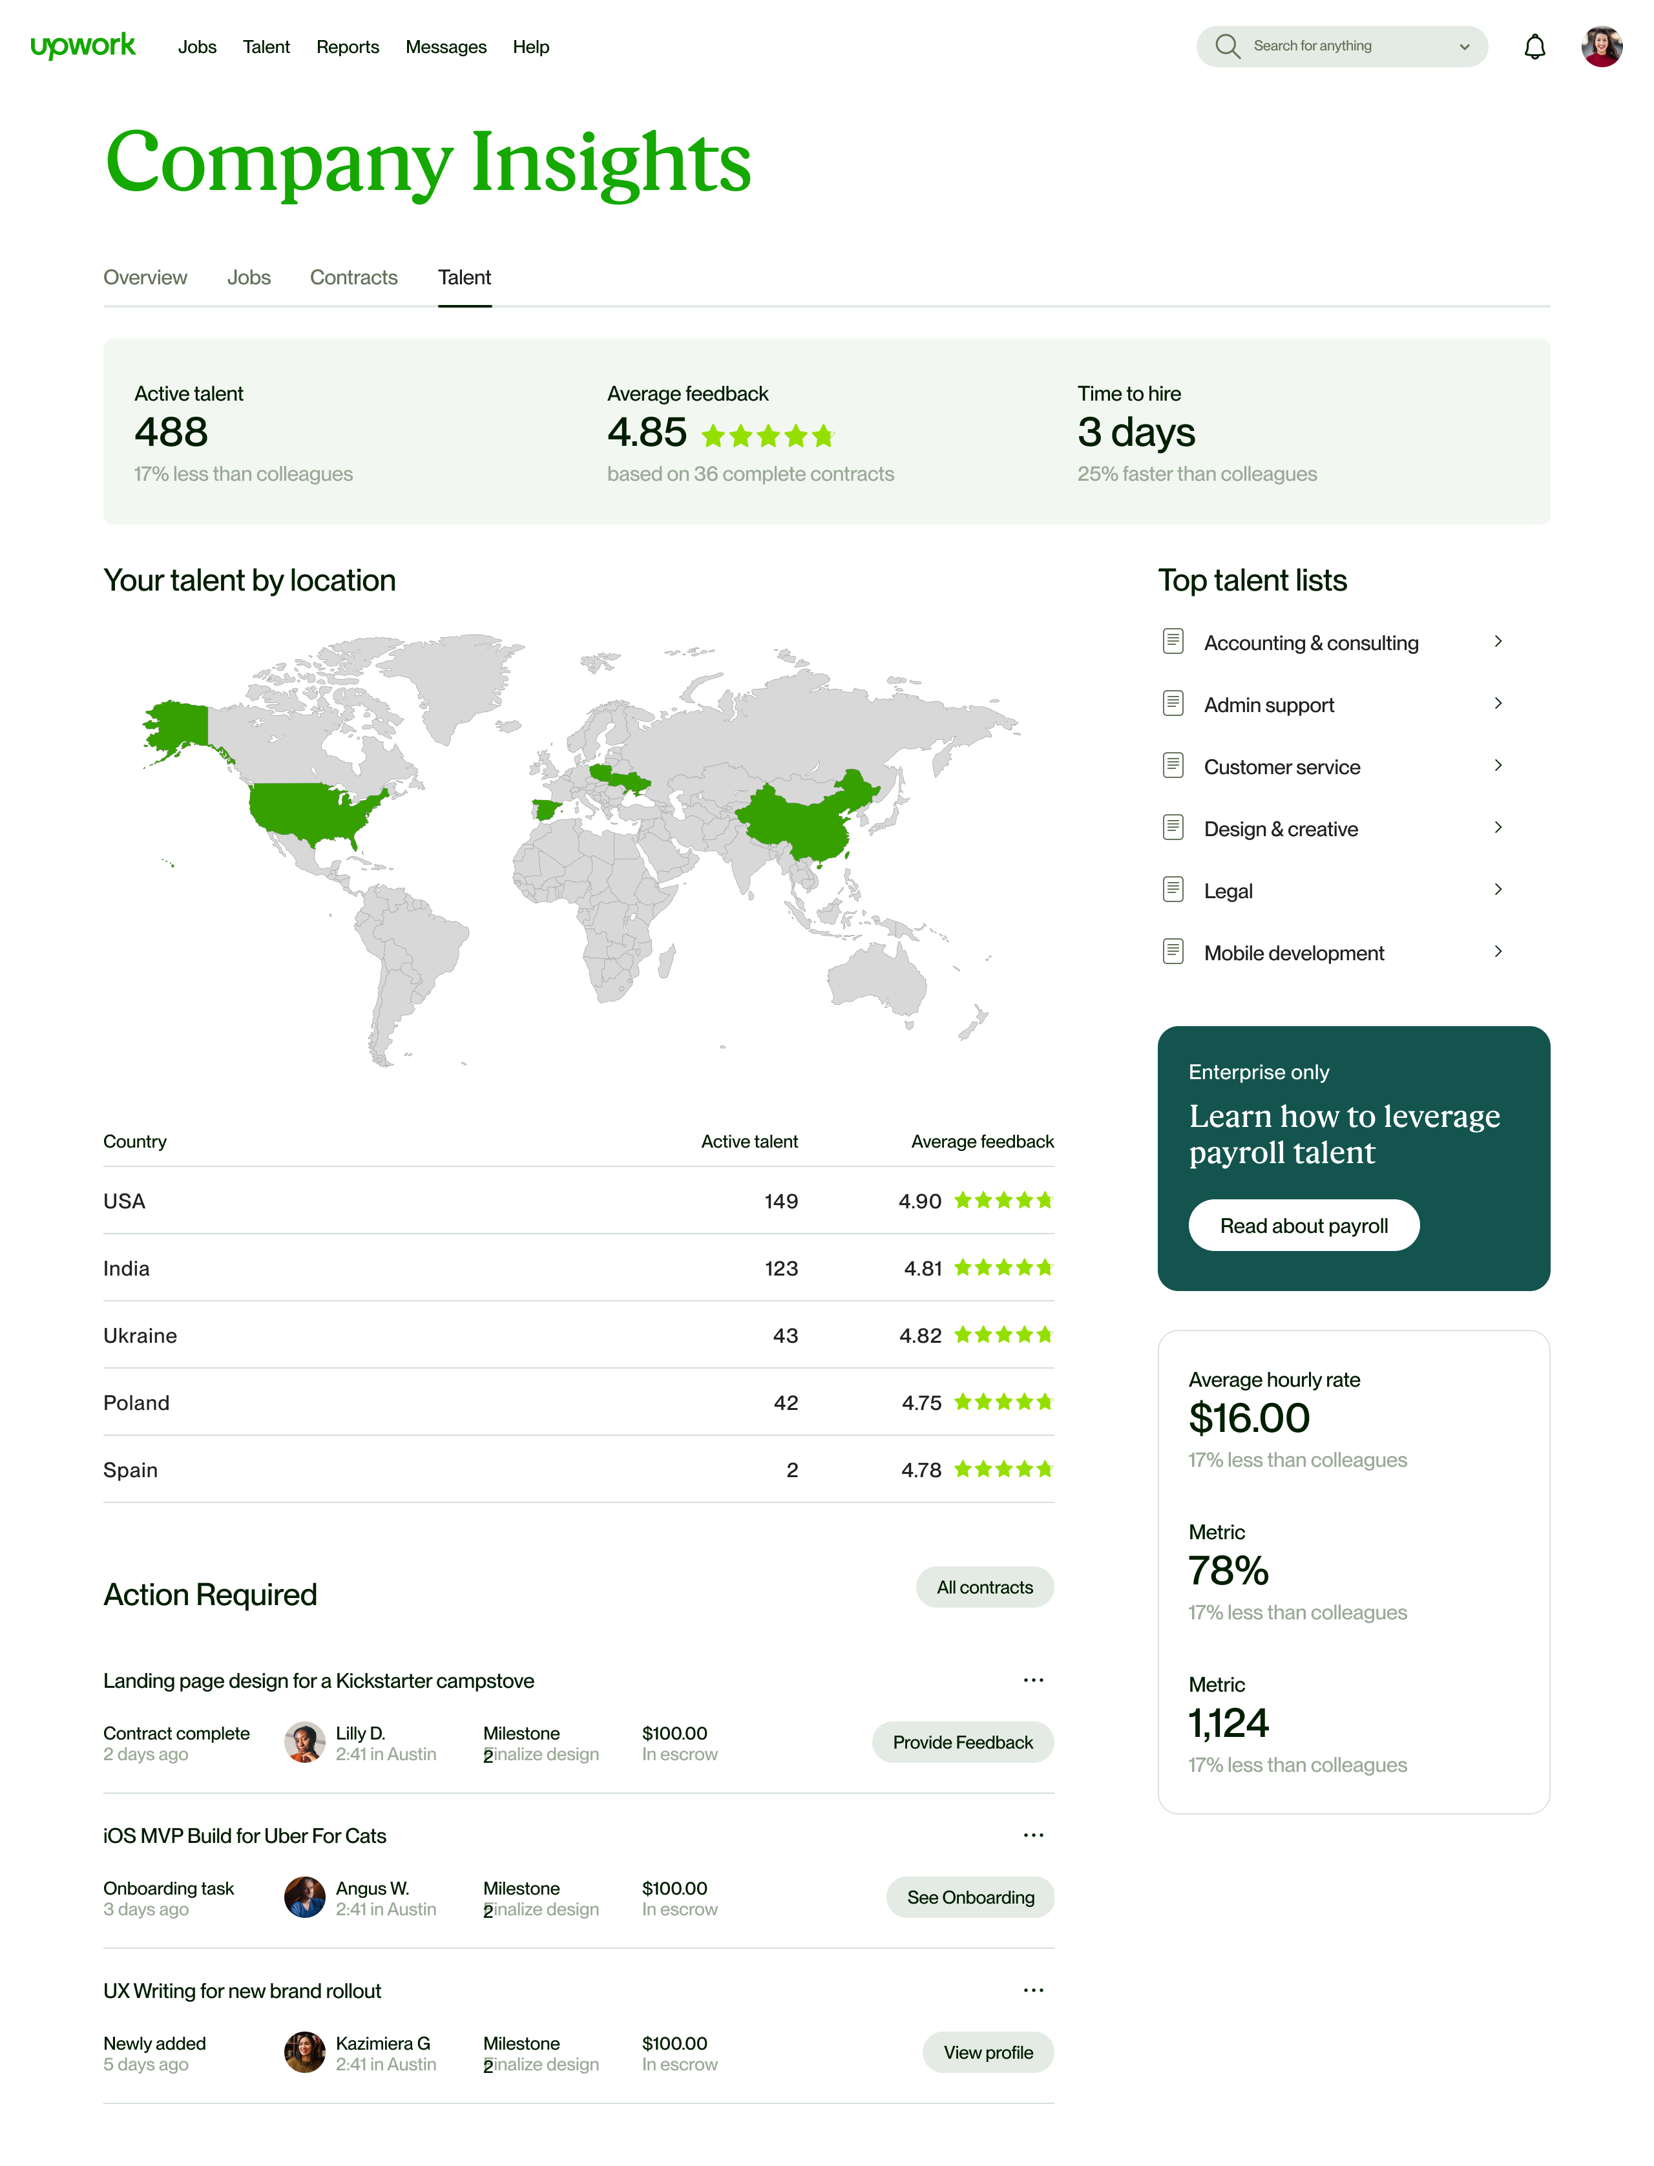
Task: Switch to the Contracts tab
Action: [353, 278]
